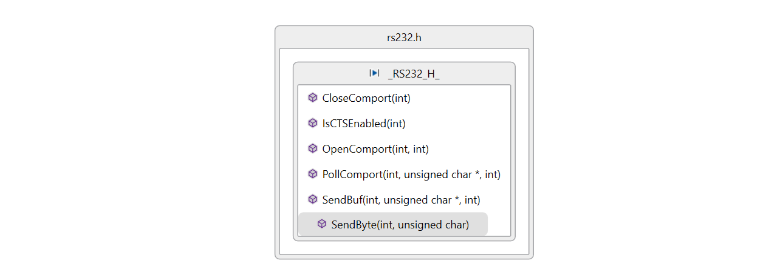Click the cube icon next to IsCTSEnabled(int)
The height and width of the screenshot is (269, 783).
[313, 123]
